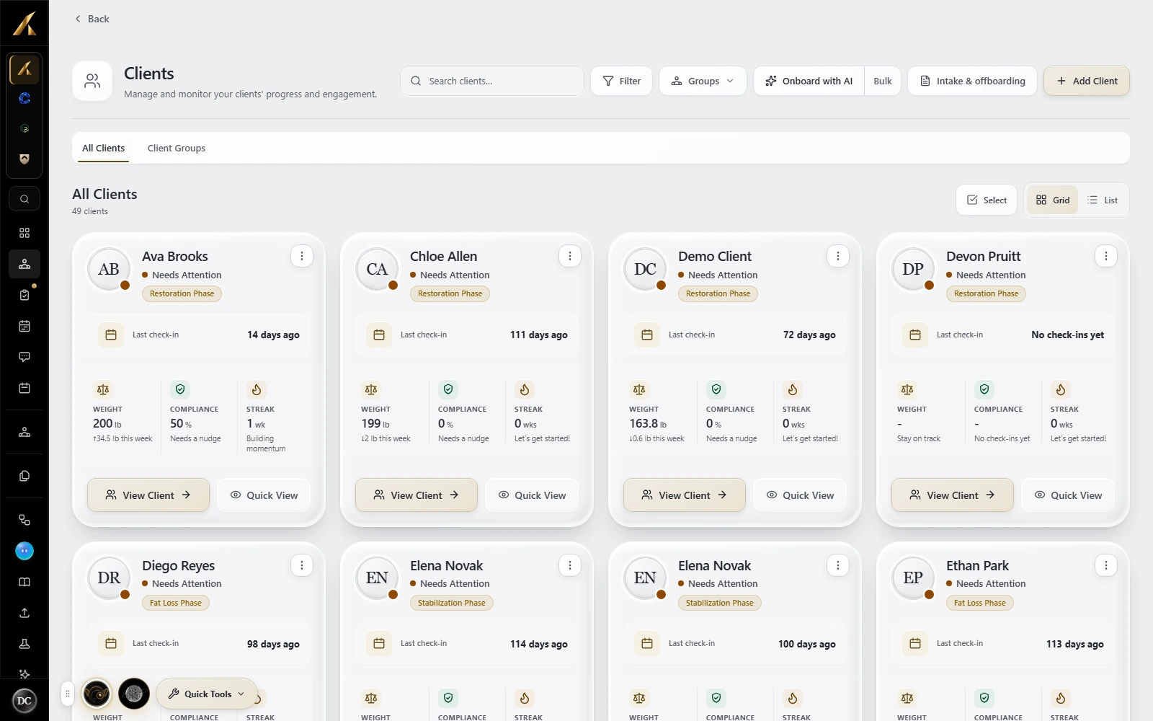Enable Select mode for clients

coord(987,200)
